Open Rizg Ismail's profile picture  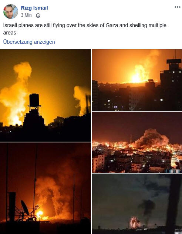click(x=11, y=11)
